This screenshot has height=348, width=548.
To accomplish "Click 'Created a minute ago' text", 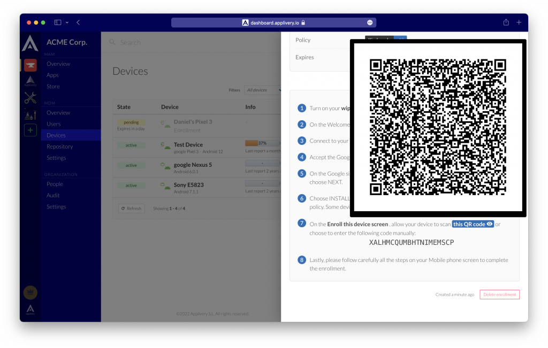I will pos(455,295).
